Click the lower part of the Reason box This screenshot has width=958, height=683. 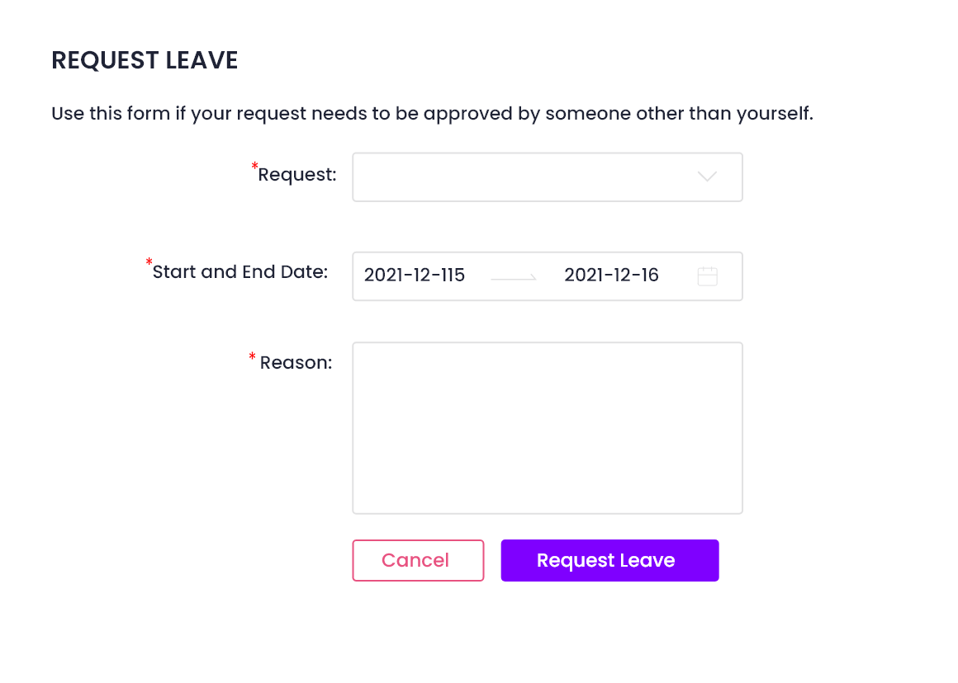point(548,483)
